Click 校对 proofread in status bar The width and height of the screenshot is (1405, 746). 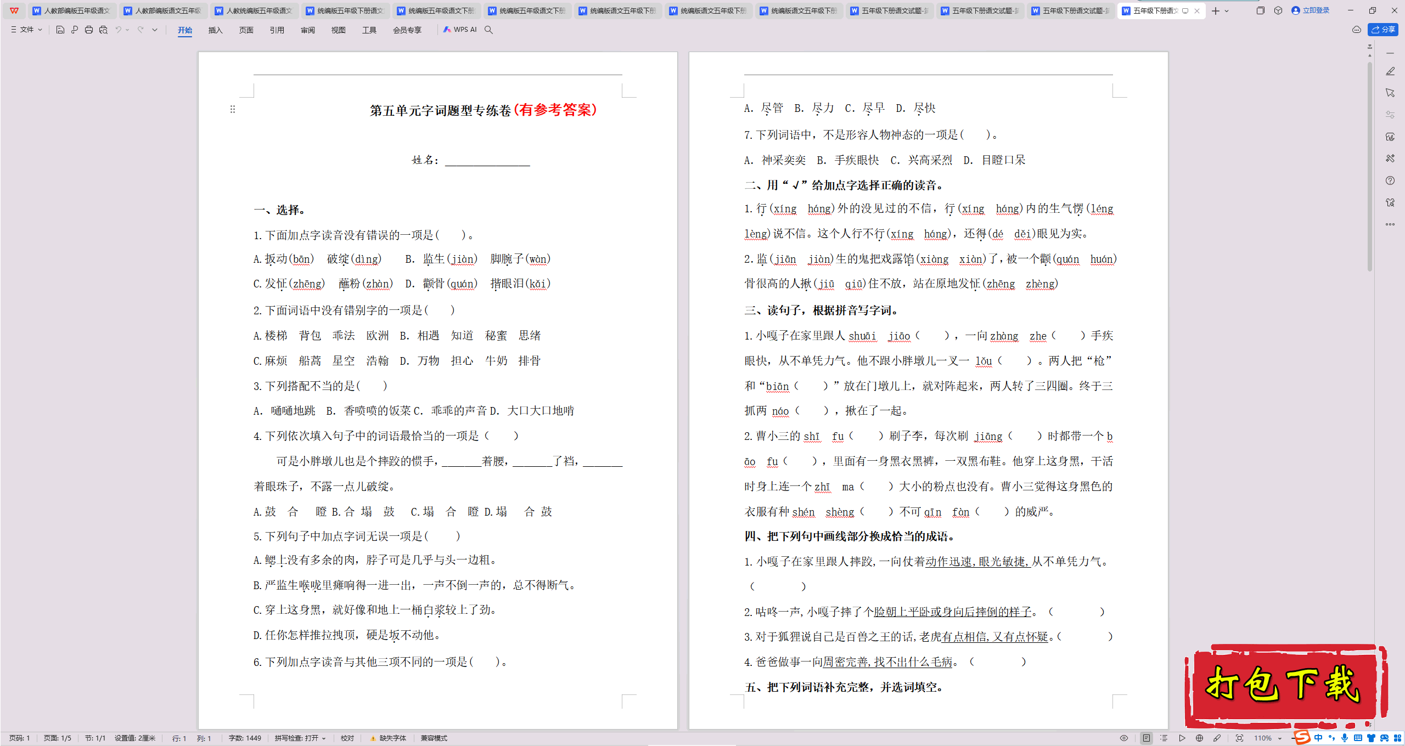[x=347, y=738]
